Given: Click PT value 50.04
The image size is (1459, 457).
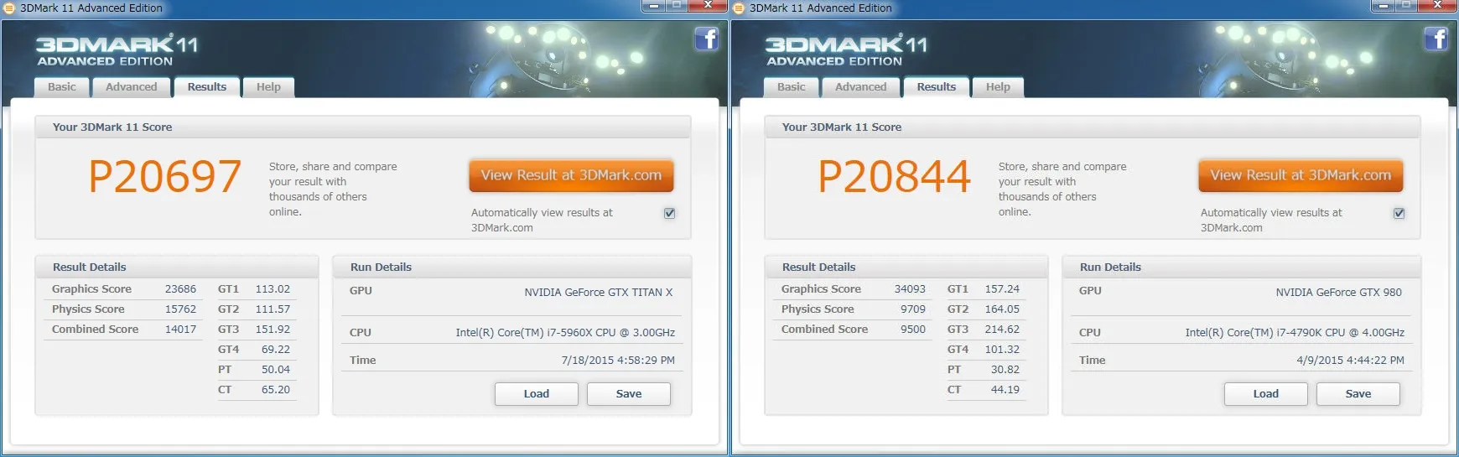Looking at the screenshot, I should (x=276, y=370).
